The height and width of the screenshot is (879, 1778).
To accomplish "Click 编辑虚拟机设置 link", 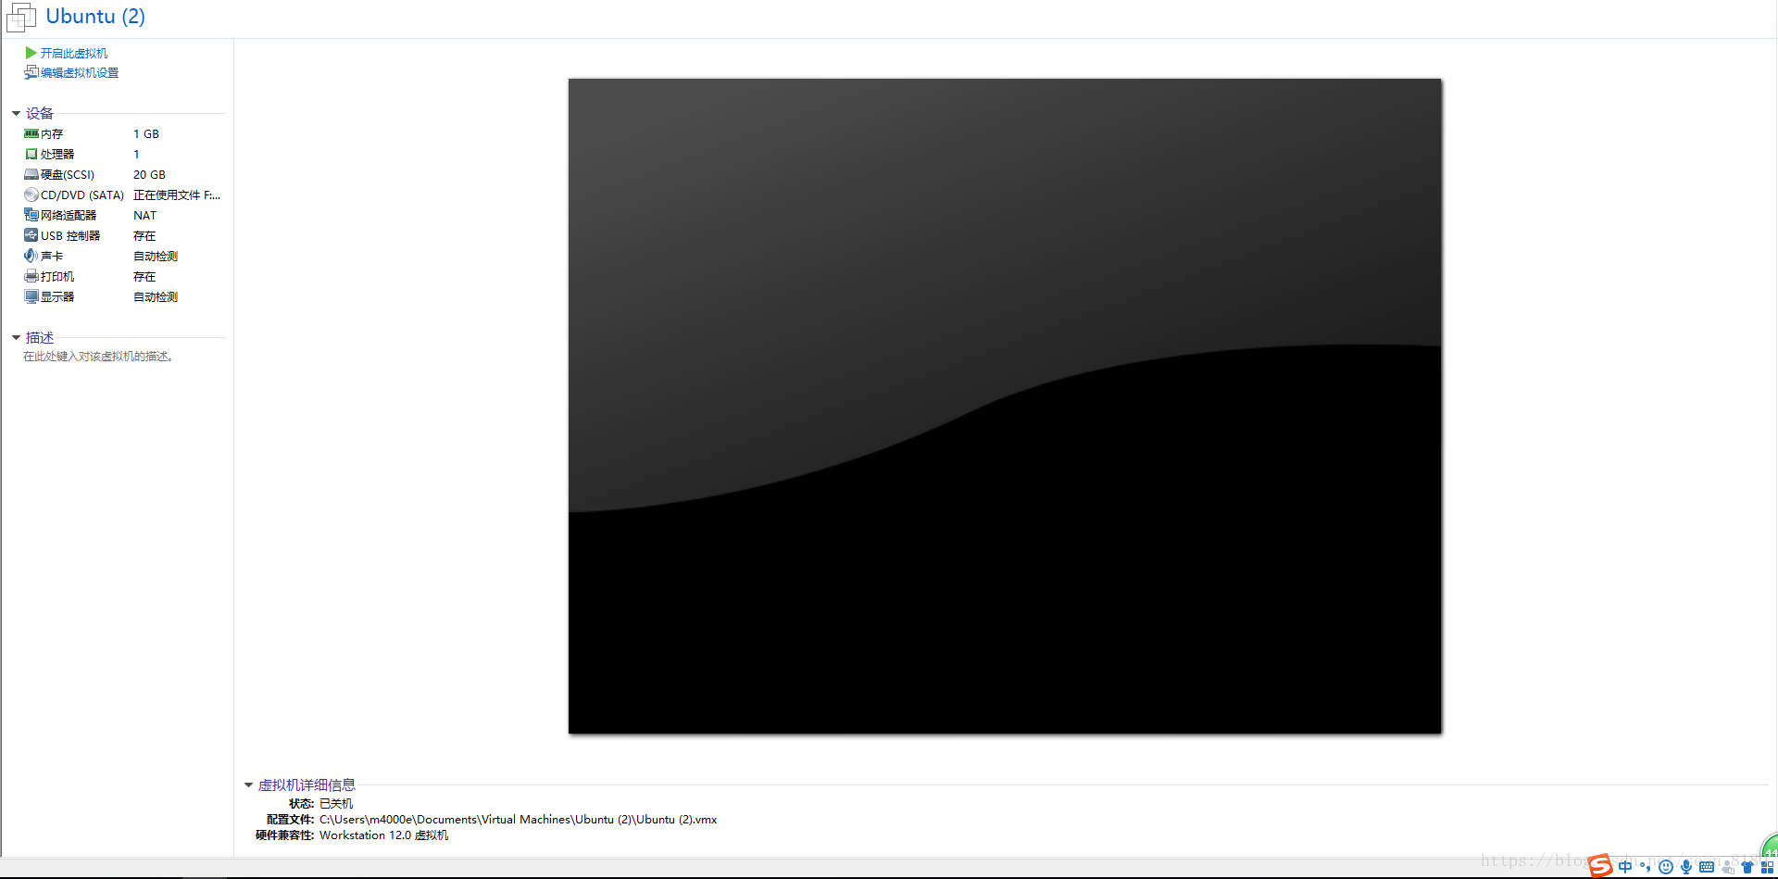I will [x=80, y=72].
